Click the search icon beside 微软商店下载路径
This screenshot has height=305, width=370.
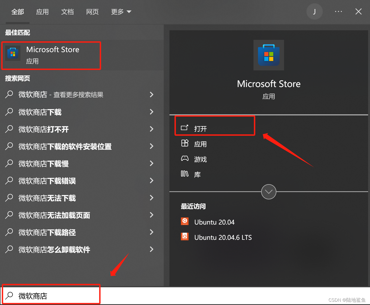coord(9,232)
